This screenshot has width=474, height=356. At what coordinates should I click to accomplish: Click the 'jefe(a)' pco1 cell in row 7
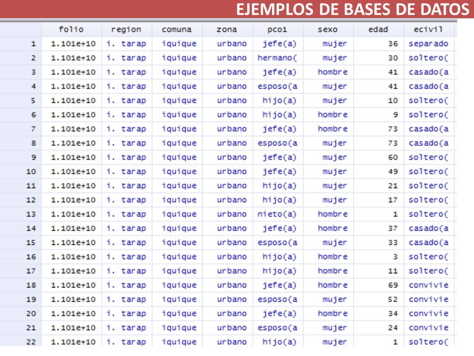277,129
